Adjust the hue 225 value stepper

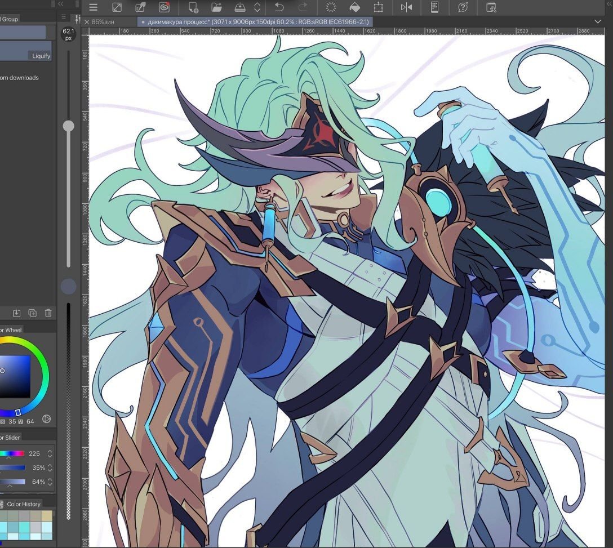coord(50,453)
